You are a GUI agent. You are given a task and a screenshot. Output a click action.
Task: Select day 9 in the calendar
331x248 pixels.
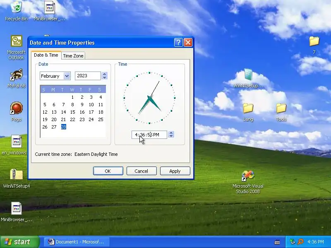(82, 105)
